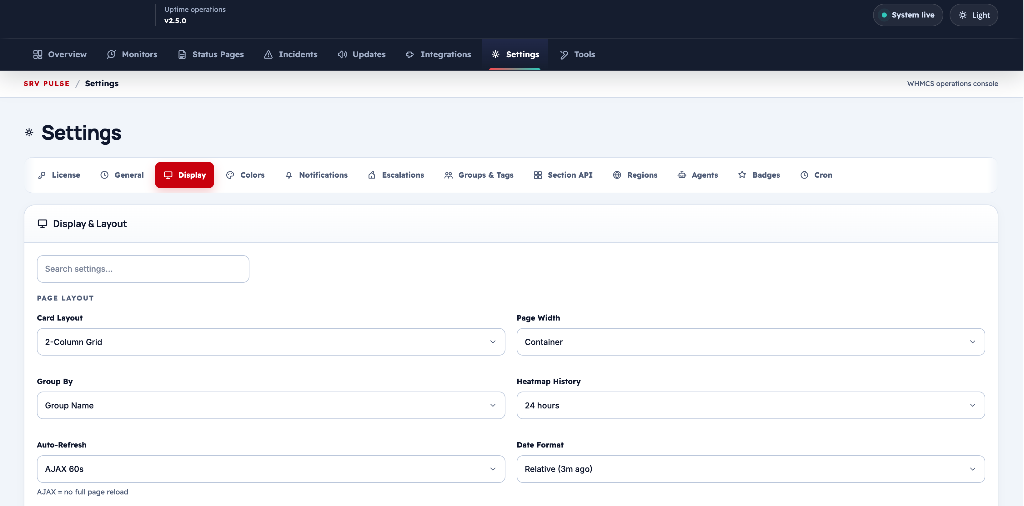Viewport: 1024px width, 506px height.
Task: Open the Section API tab
Action: click(563, 175)
